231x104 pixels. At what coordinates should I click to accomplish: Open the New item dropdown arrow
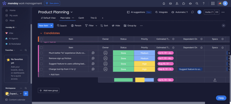tap(51, 26)
